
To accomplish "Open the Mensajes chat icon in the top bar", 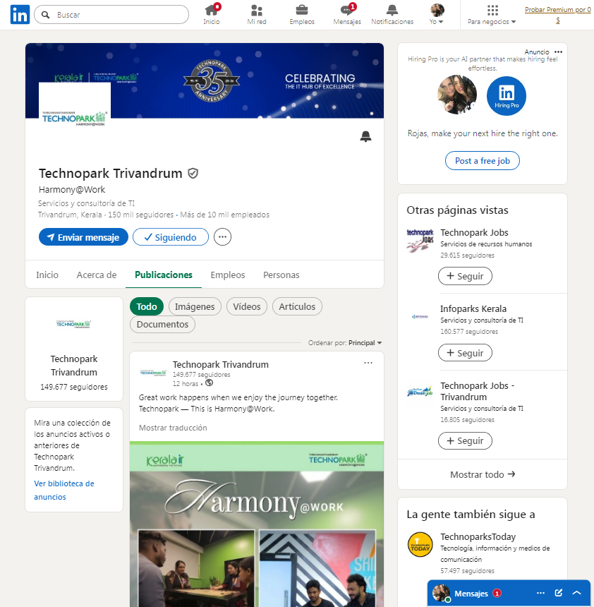I will [346, 14].
